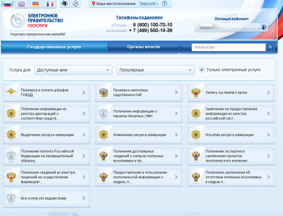This screenshot has width=283, height=216.
Task: Expand arrow on Проверка и оплата штрафов ГИБДД
Action: pyautogui.click(x=84, y=92)
